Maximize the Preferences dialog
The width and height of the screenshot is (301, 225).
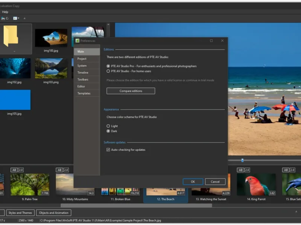click(x=211, y=41)
